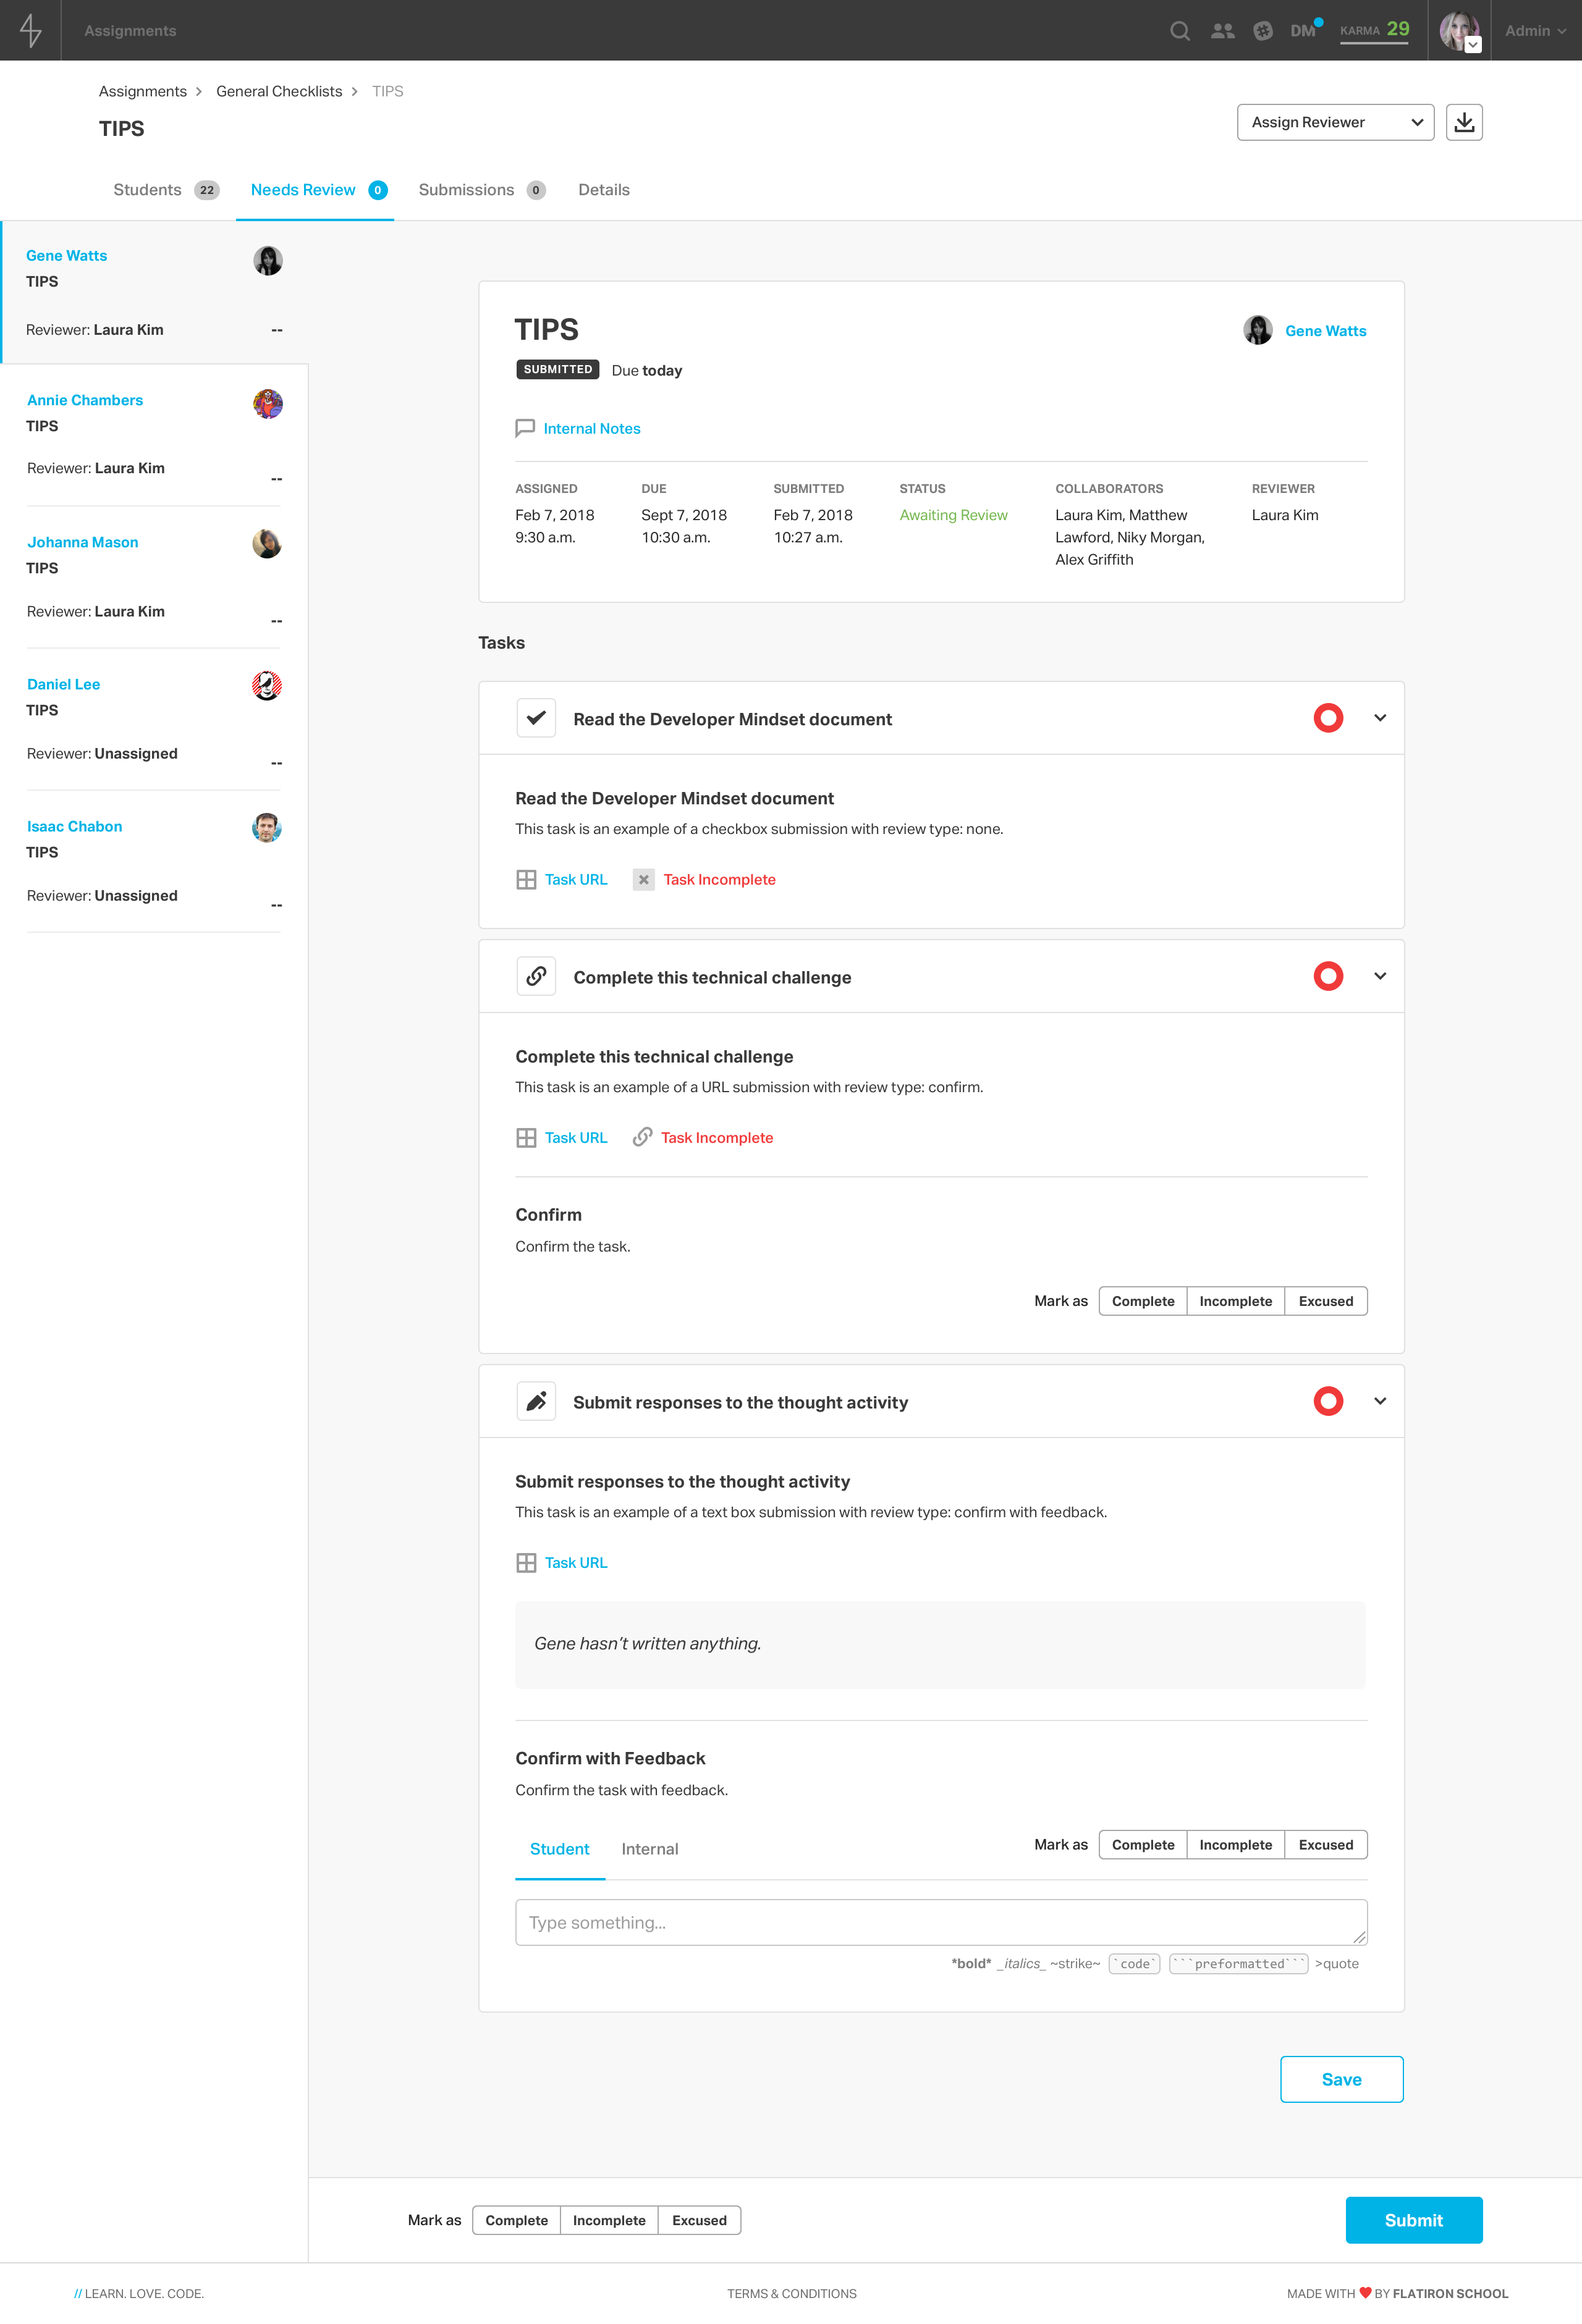This screenshot has height=2324, width=1582.
Task: Open Annie Chambers' submission from the sidebar
Action: [x=85, y=399]
